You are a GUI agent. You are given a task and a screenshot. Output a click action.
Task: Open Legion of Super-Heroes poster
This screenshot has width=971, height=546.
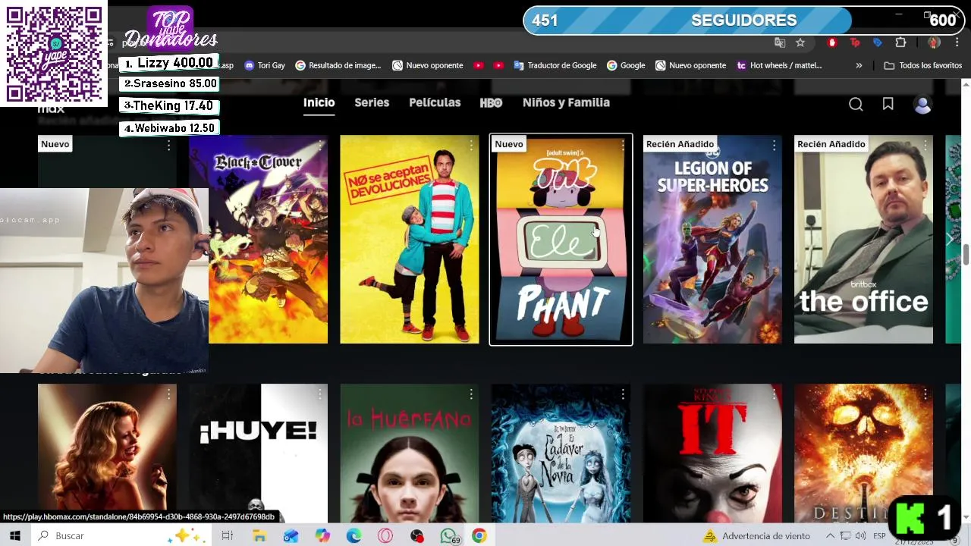712,240
